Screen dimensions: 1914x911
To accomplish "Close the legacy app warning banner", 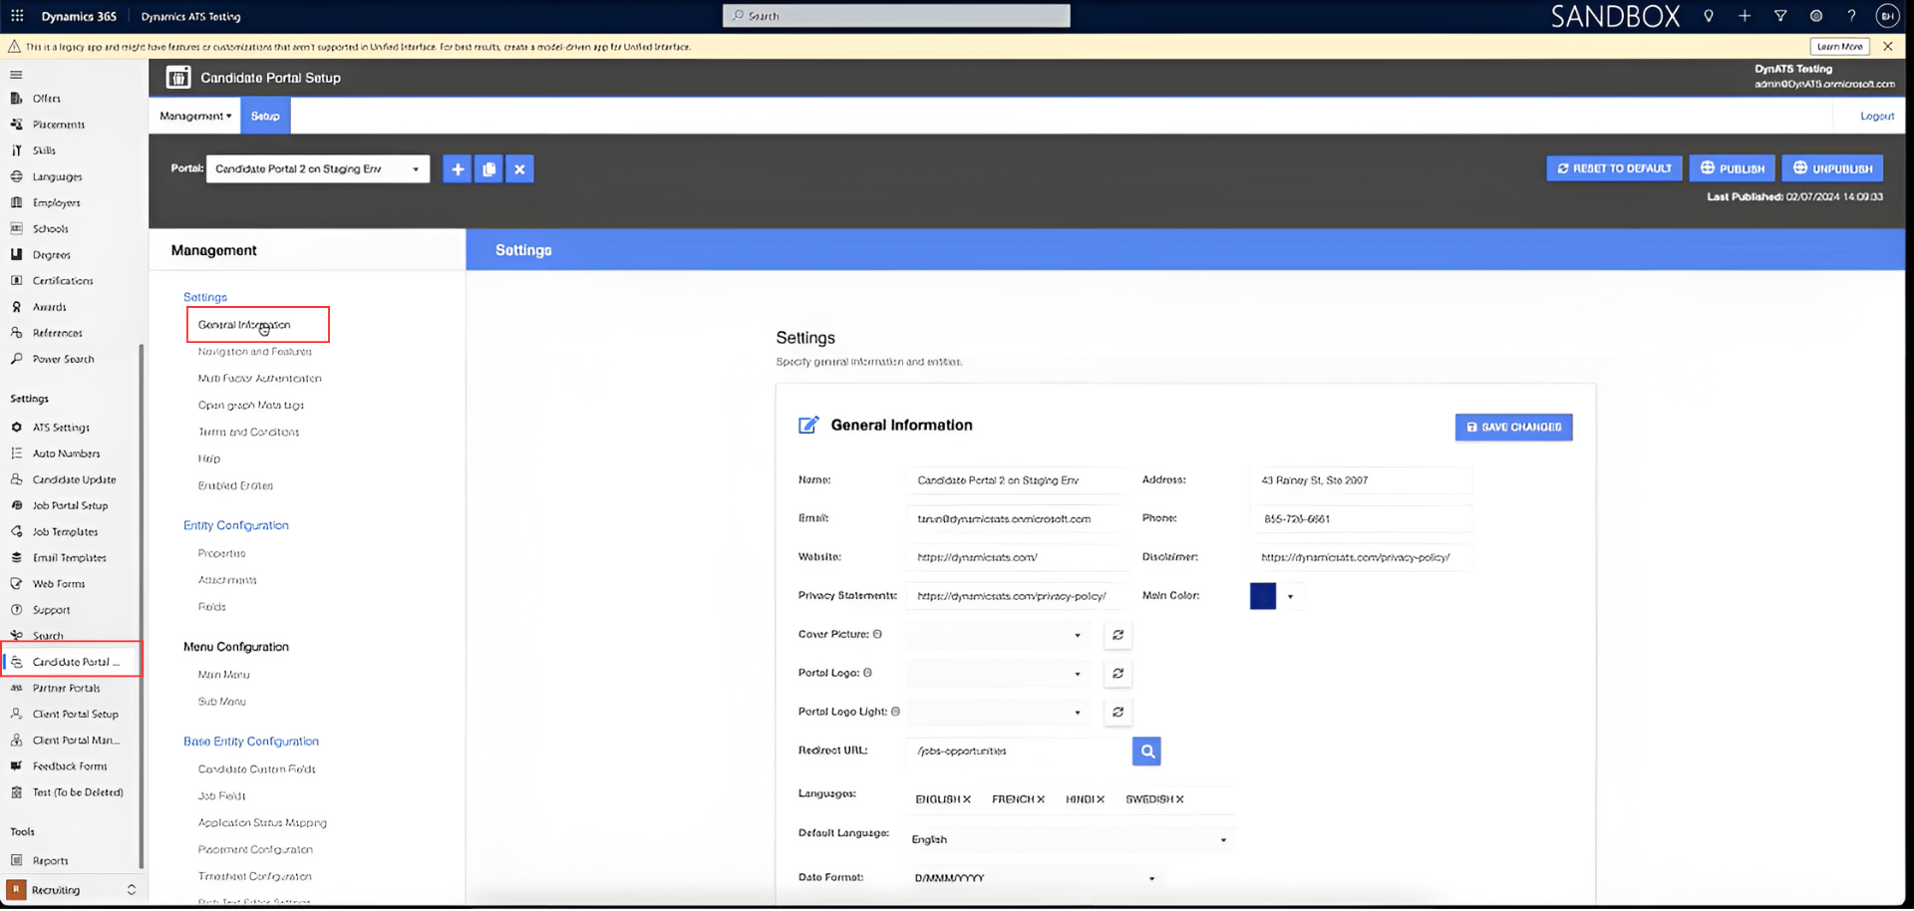I will tap(1887, 47).
